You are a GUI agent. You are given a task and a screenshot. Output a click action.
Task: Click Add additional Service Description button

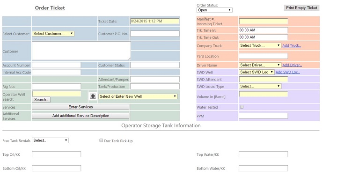(x=81, y=116)
